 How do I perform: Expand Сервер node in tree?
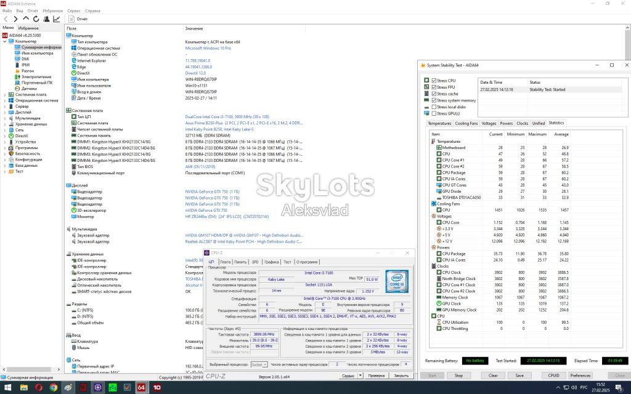pyautogui.click(x=4, y=107)
